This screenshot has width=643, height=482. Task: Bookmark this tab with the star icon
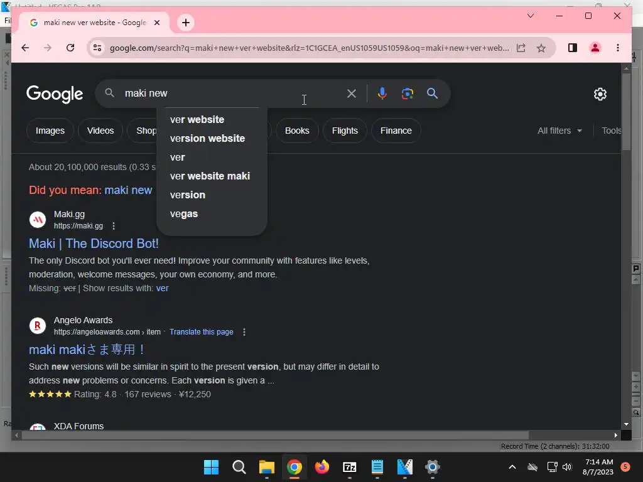pos(541,48)
